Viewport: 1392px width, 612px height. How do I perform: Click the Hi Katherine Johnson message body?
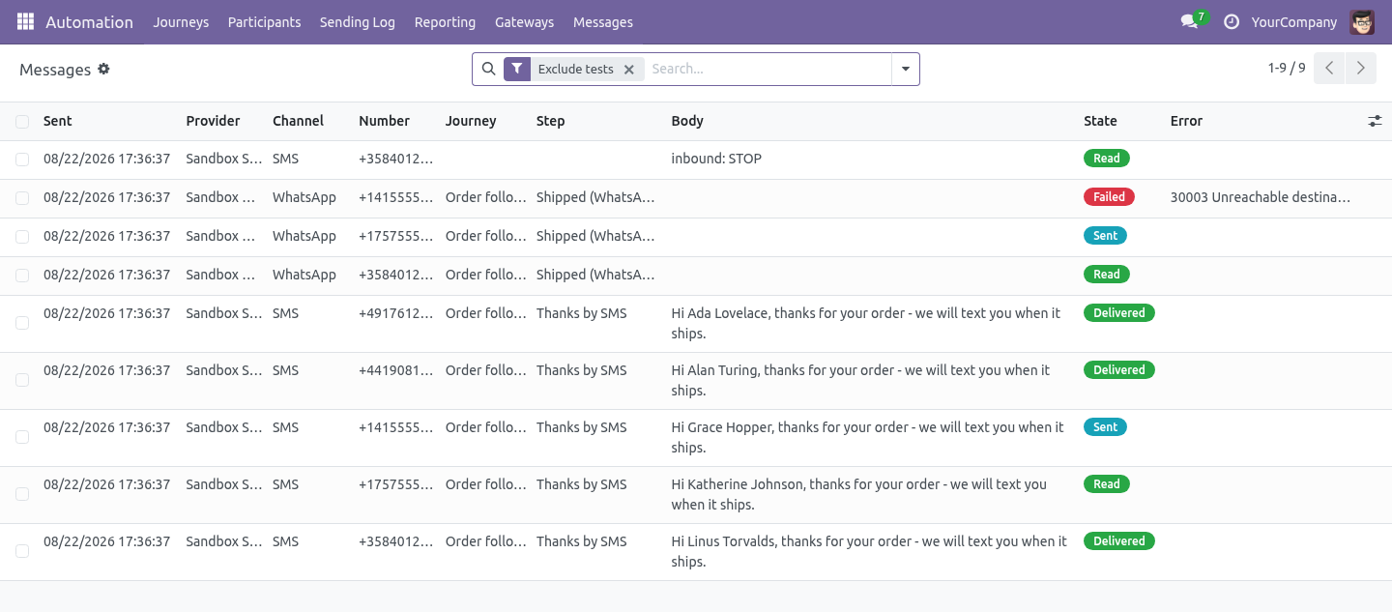pyautogui.click(x=859, y=494)
